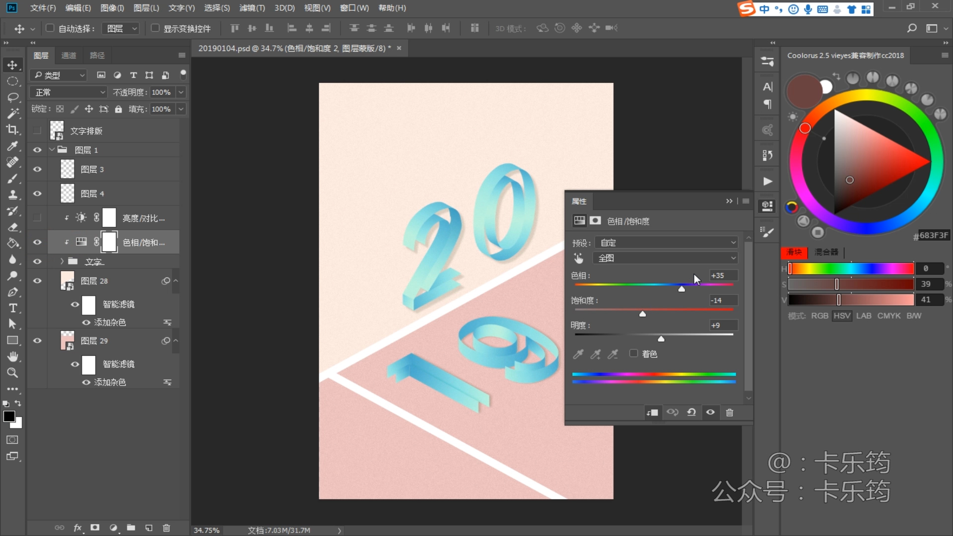Screen dimensions: 953x536
Task: Click the 饱和度 saturation slider handle
Action: coord(642,314)
